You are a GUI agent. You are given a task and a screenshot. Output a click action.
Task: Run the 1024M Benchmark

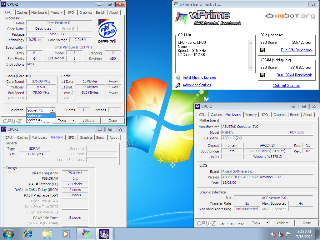tap(294, 75)
